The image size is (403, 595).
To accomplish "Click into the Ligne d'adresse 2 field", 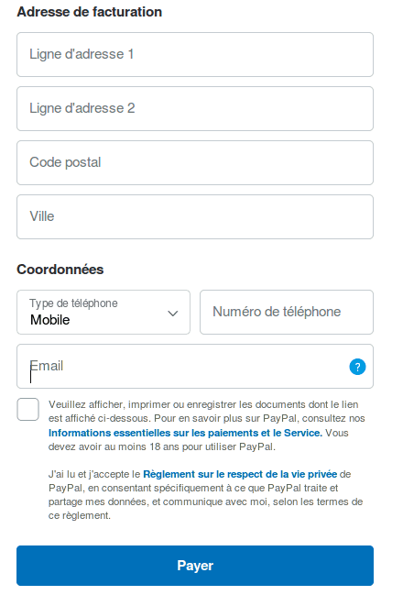I will click(x=195, y=108).
